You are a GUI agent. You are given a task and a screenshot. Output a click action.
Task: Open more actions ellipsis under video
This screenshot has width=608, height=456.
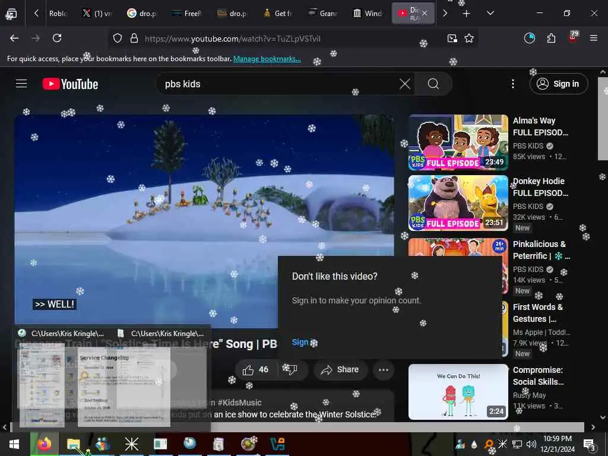(384, 370)
